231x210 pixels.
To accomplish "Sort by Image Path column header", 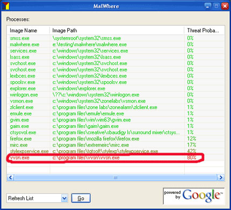I will pyautogui.click(x=117, y=31).
